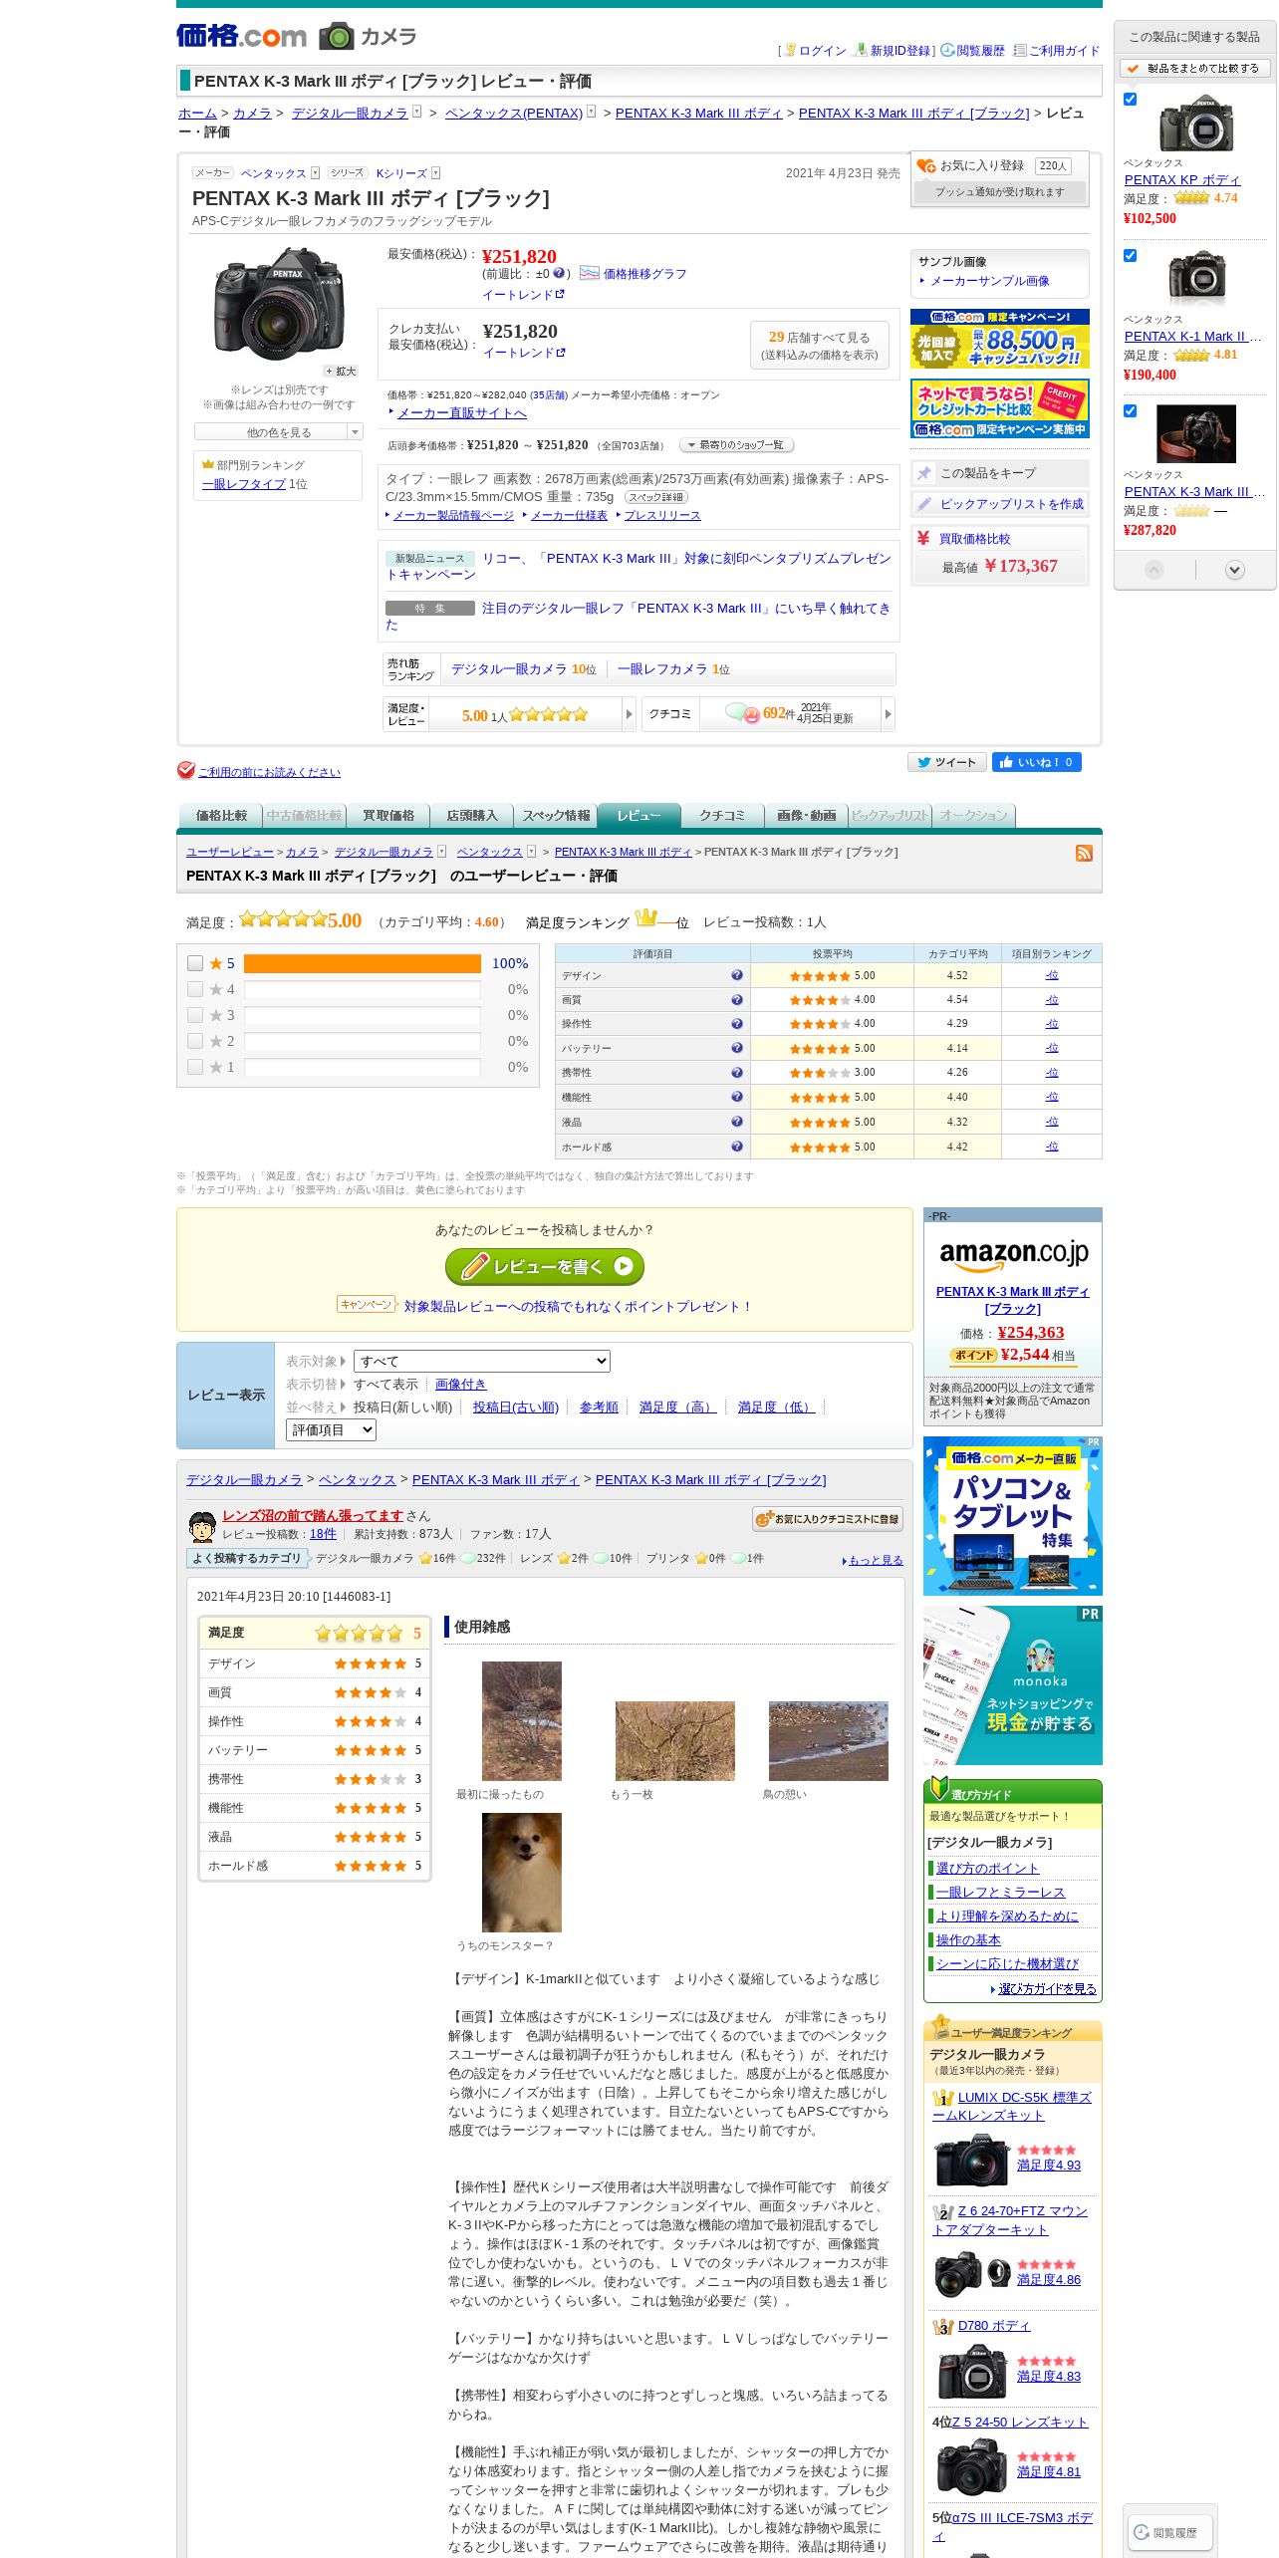Expand the arrow next to 満足度・レビュー rating
The width and height of the screenshot is (1279, 2558).
tap(629, 714)
